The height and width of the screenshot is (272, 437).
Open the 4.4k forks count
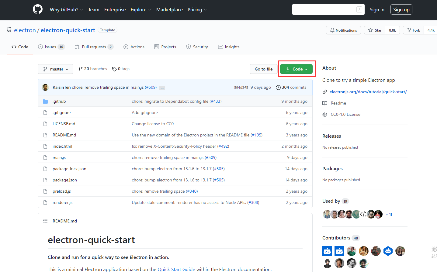tap(431, 30)
